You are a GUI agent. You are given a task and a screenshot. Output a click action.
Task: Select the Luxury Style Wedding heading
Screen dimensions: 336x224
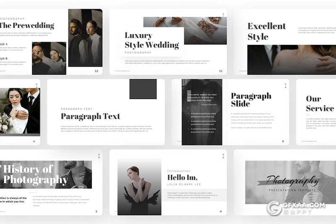pyautogui.click(x=152, y=40)
